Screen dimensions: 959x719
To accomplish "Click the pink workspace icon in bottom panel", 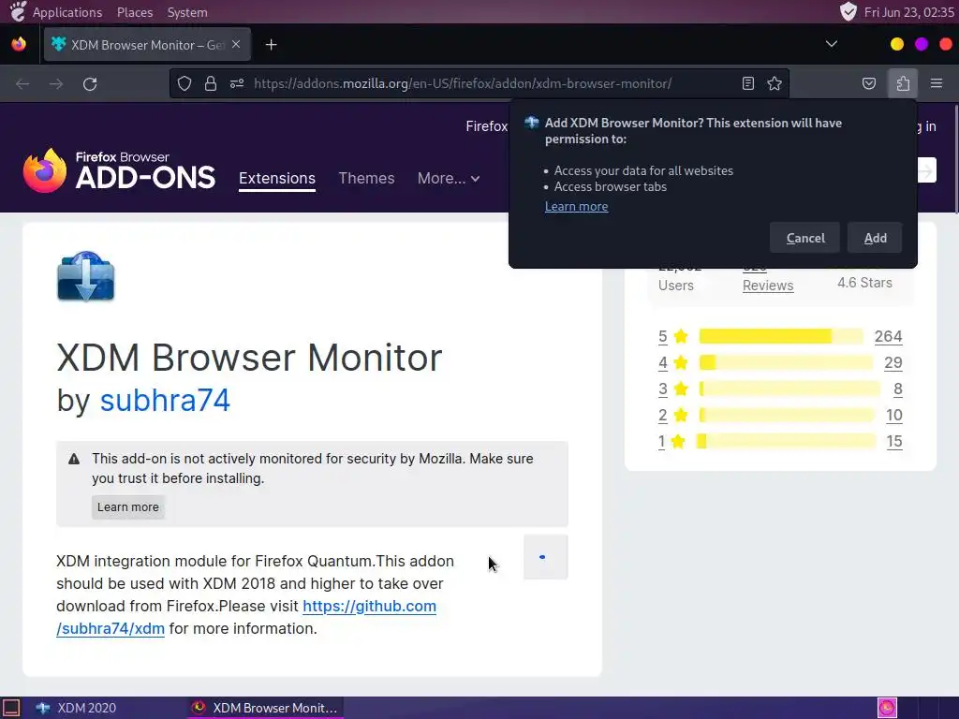I will coord(887,708).
